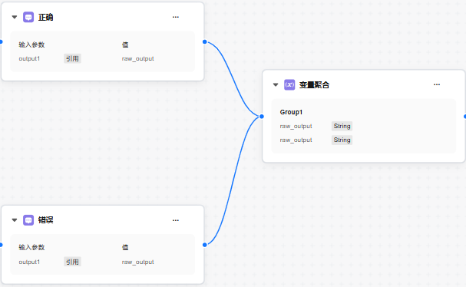The width and height of the screenshot is (466, 287).
Task: Click the 引用 tag in 错误 node
Action: (x=72, y=262)
